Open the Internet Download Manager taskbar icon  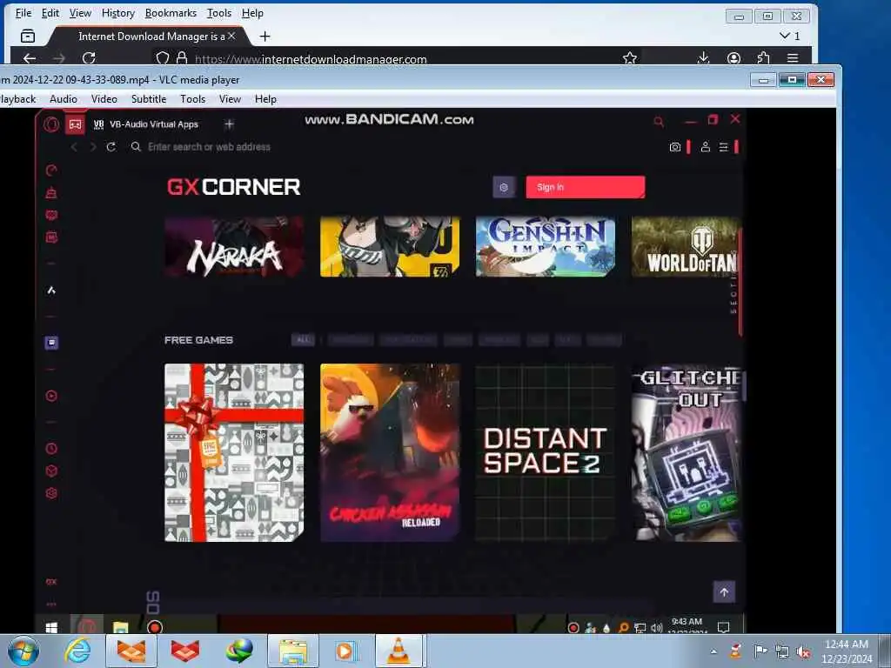(239, 651)
